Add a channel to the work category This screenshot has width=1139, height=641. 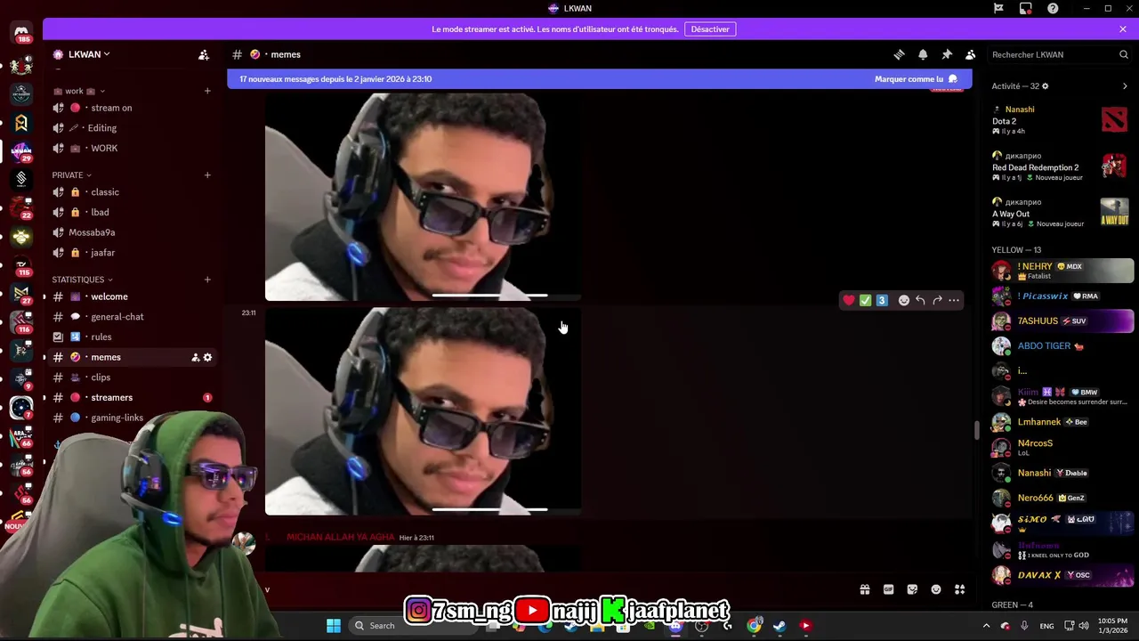(x=207, y=91)
